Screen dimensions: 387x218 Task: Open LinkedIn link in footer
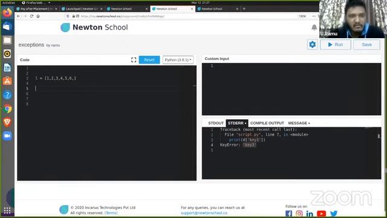click(310, 213)
